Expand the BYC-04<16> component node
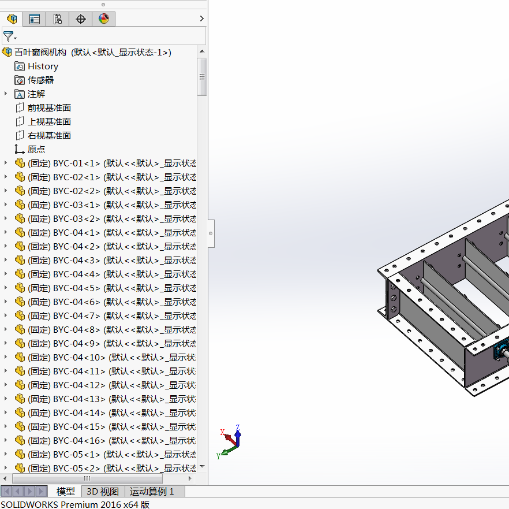Viewport: 509px width, 509px height. tap(6, 440)
